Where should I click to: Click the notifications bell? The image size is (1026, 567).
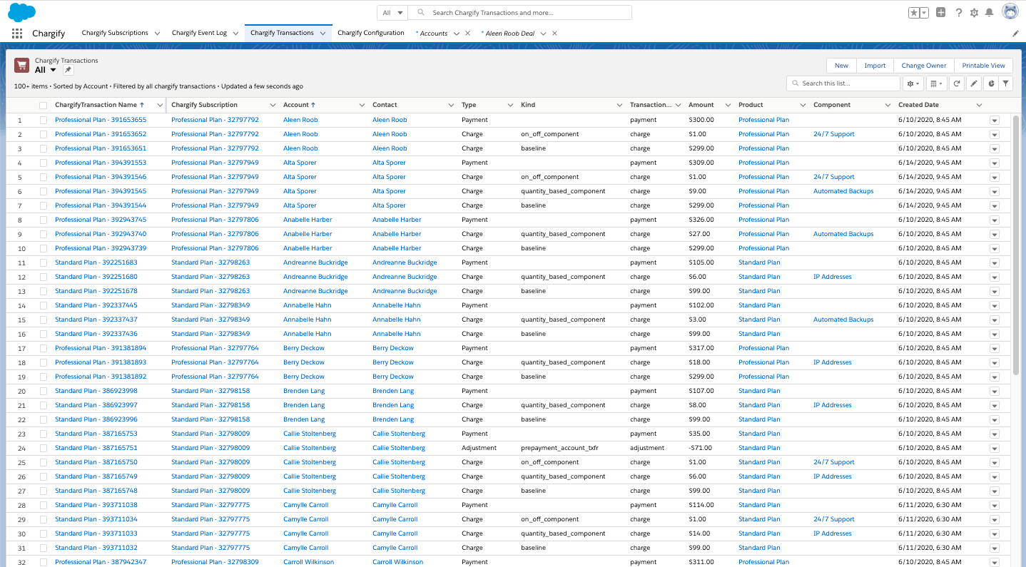(x=989, y=13)
